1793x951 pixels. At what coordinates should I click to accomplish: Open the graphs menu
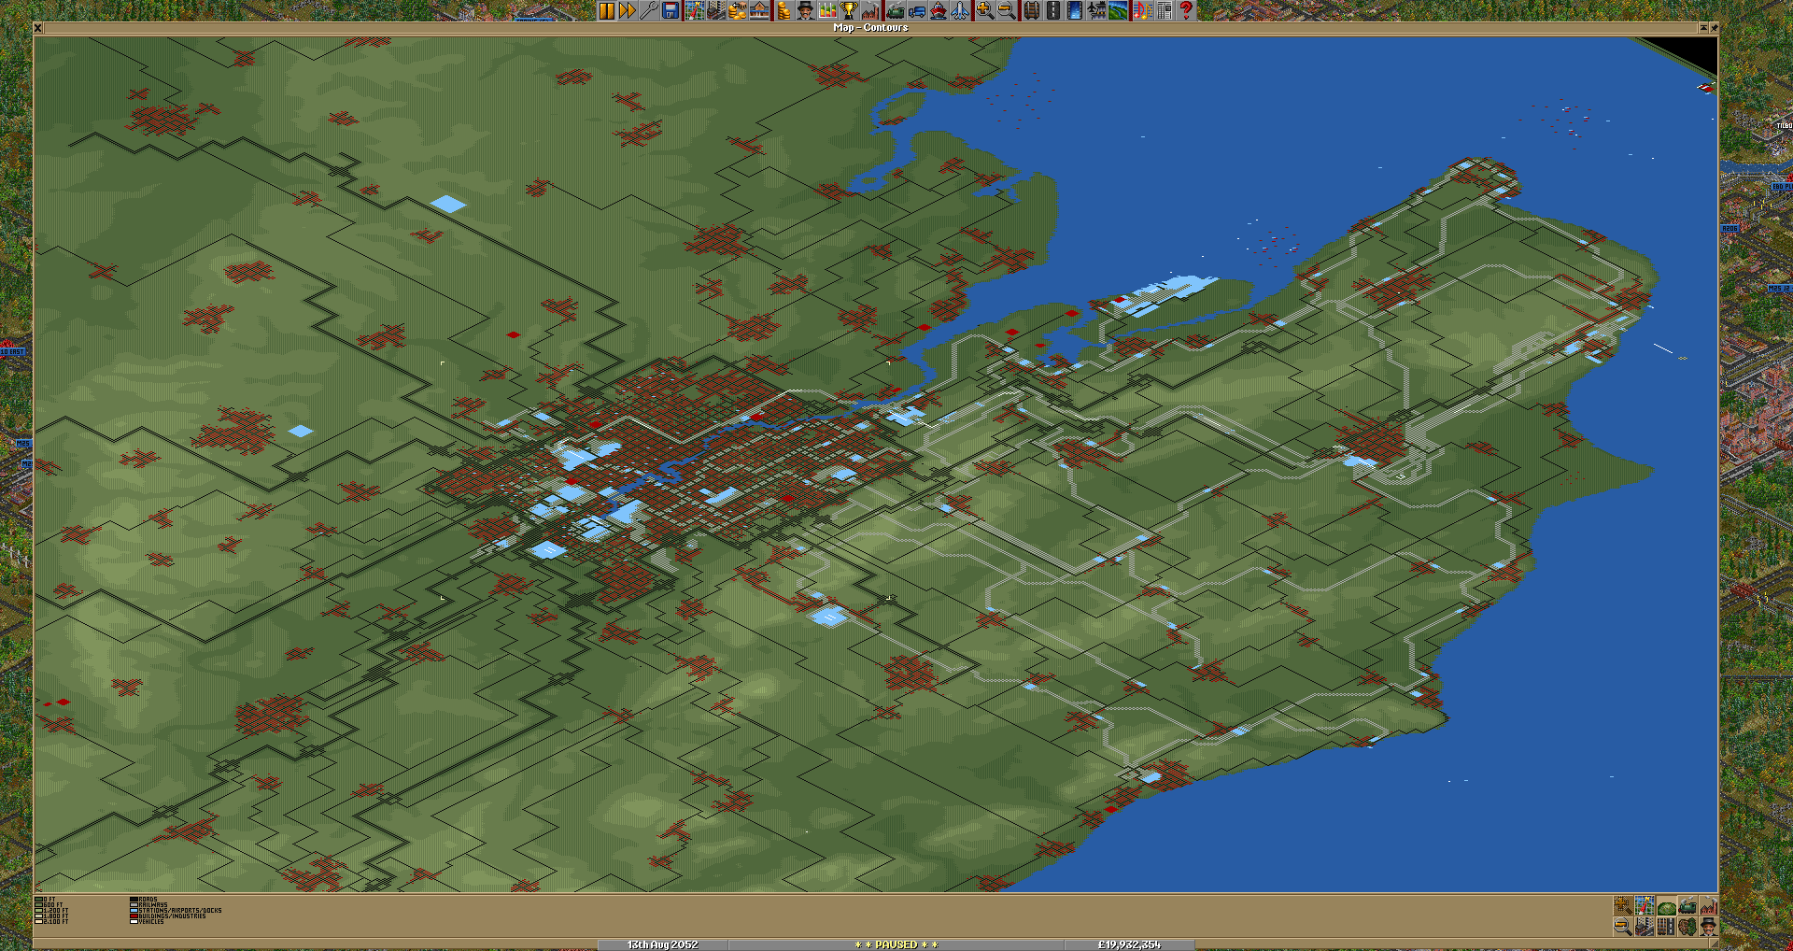point(827,10)
